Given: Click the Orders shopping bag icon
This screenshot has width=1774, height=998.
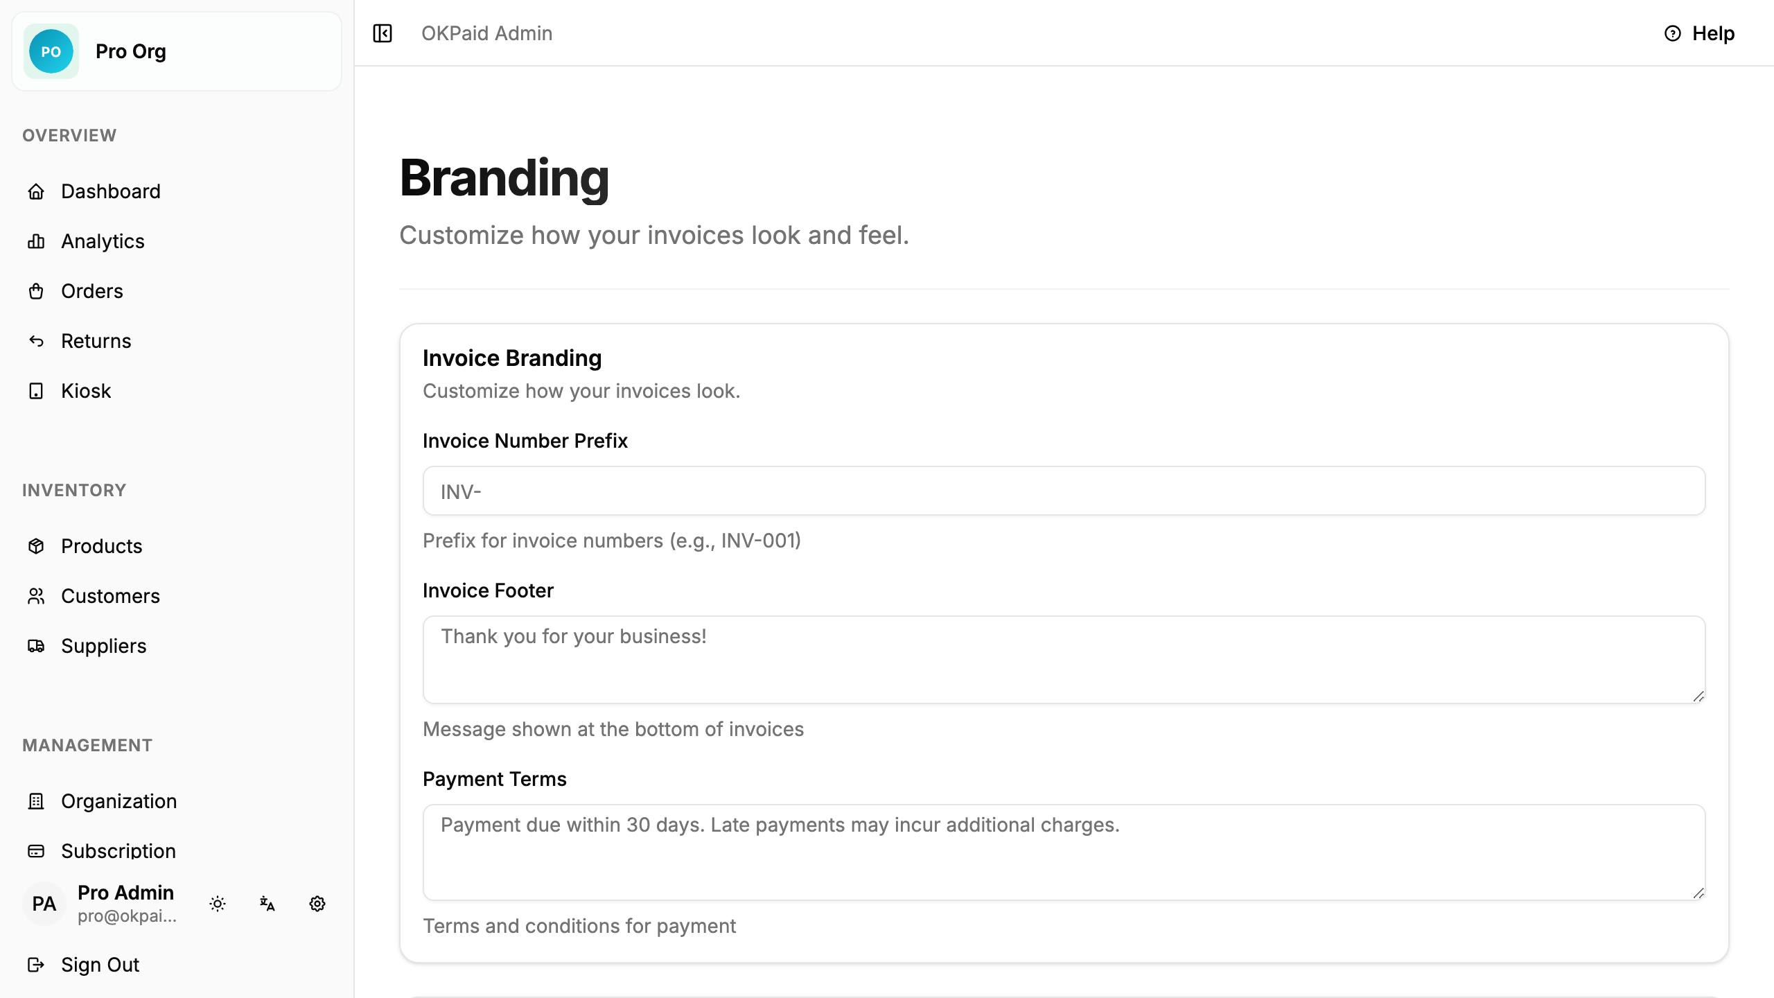Looking at the screenshot, I should point(36,291).
